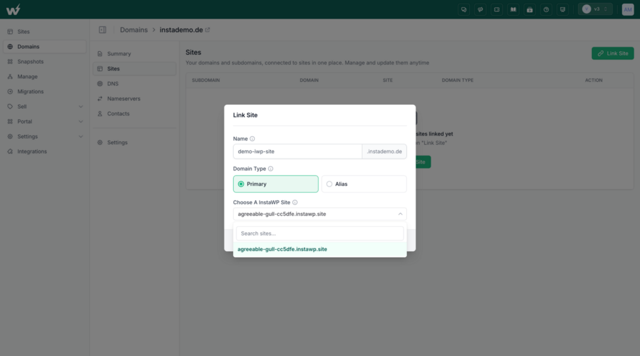This screenshot has height=356, width=640.
Task: Click the Domains breadcrumb link
Action: 134,30
